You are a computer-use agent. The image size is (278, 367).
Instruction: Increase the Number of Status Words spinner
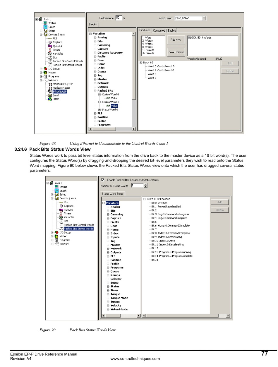point(146,184)
